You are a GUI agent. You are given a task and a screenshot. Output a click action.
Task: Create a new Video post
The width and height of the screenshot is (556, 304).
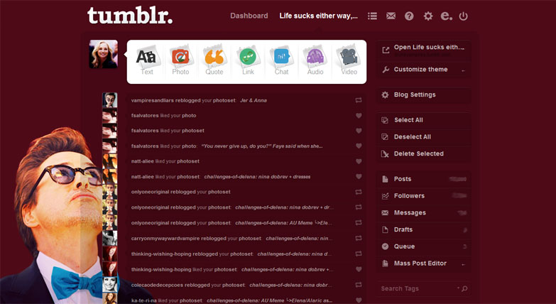[x=349, y=60]
